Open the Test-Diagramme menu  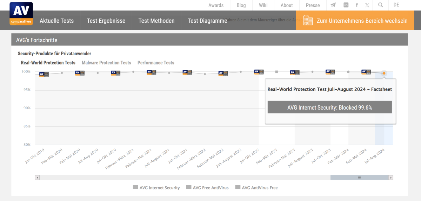point(207,21)
